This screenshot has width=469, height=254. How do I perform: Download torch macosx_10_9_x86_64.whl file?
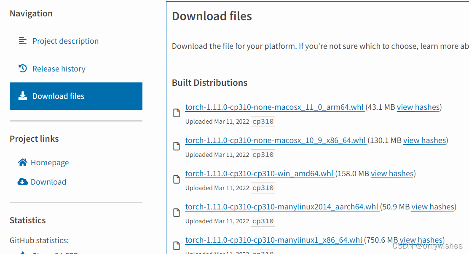point(276,140)
